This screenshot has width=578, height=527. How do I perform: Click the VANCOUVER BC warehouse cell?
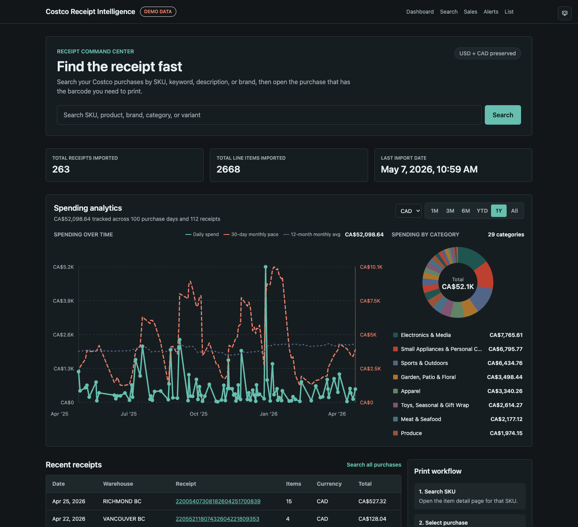pyautogui.click(x=124, y=519)
